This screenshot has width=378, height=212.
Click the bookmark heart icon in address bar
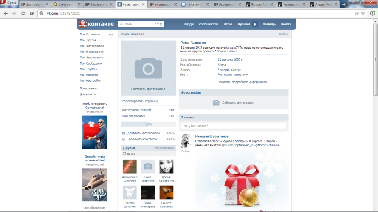[363, 13]
